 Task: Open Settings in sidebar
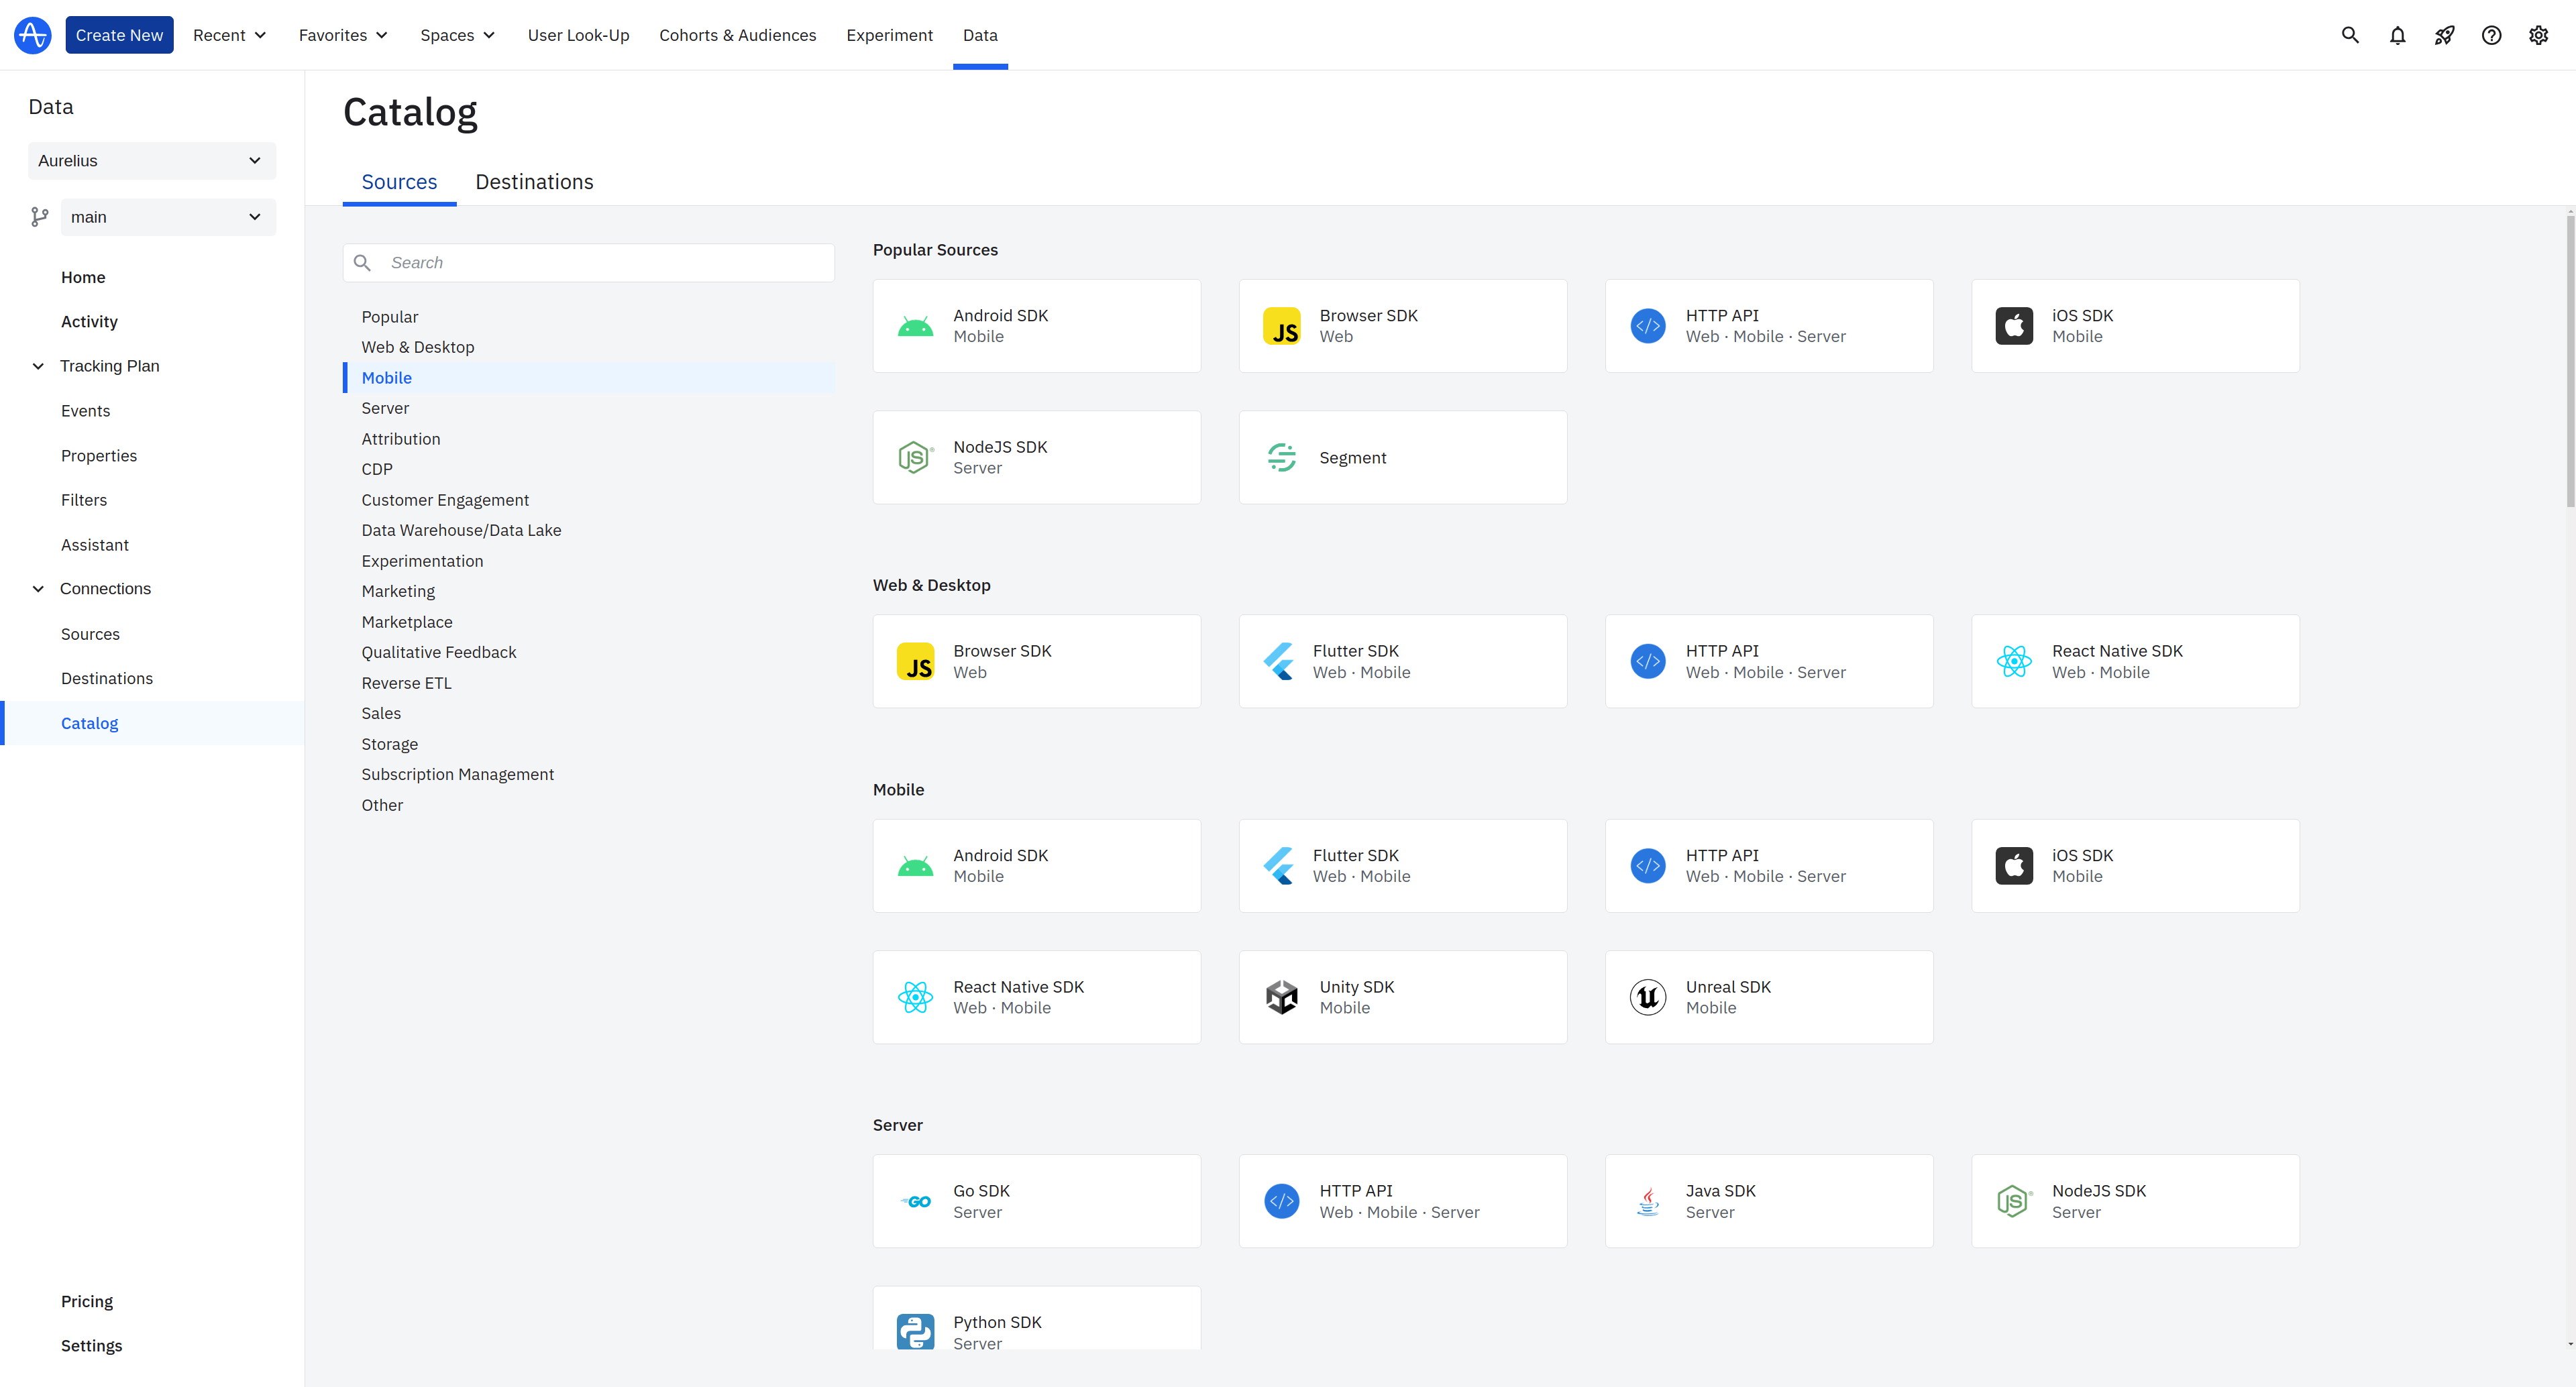pyautogui.click(x=91, y=1346)
